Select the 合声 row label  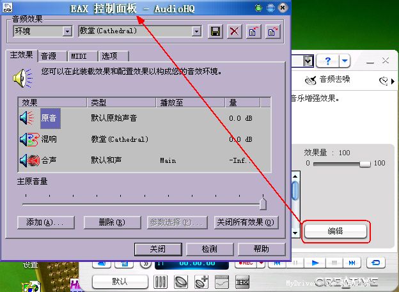tap(49, 160)
